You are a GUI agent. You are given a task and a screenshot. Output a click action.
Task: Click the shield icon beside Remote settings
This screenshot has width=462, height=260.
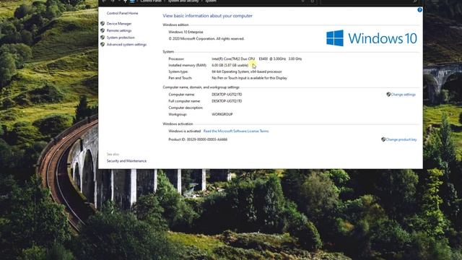pyautogui.click(x=103, y=30)
